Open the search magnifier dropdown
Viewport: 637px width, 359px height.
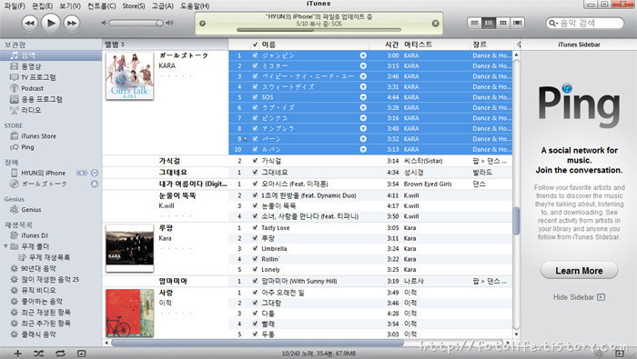click(553, 23)
